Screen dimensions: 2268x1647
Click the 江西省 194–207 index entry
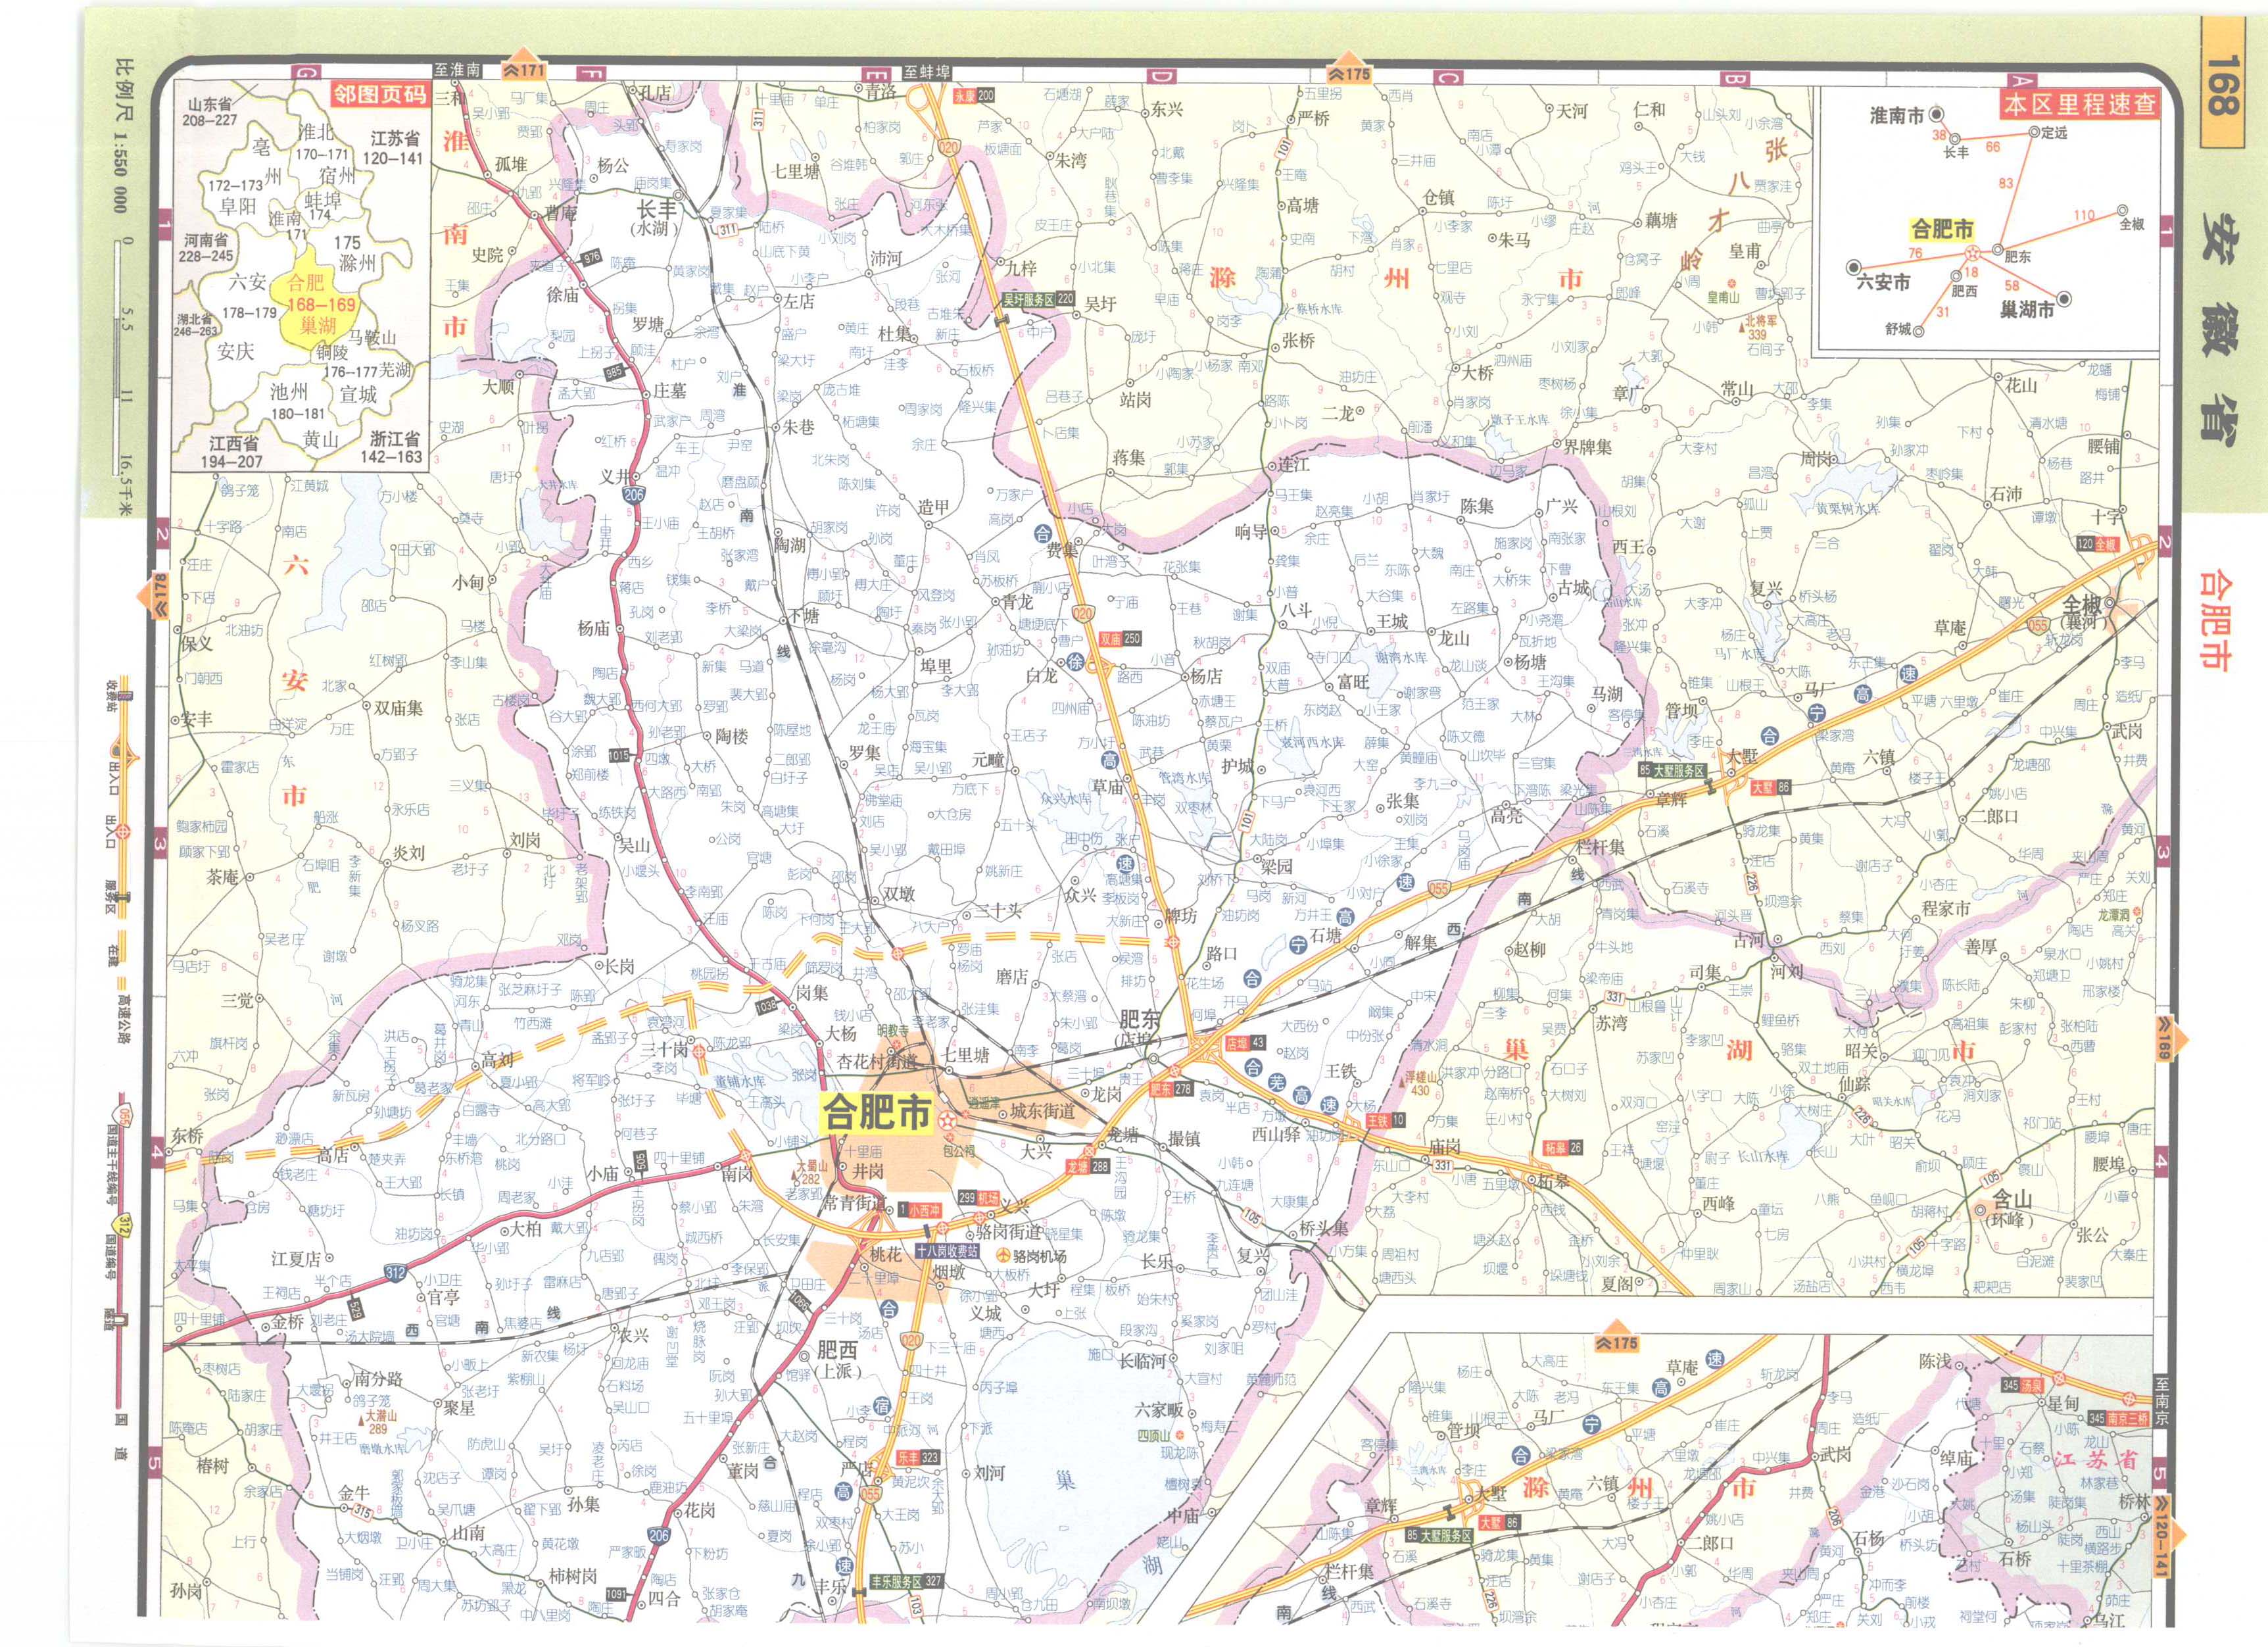pyautogui.click(x=232, y=452)
